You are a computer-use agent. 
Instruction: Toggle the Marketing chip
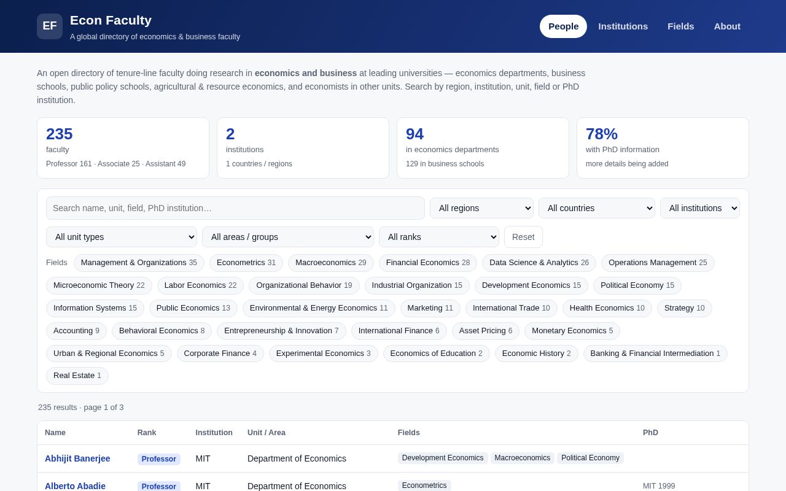click(430, 308)
